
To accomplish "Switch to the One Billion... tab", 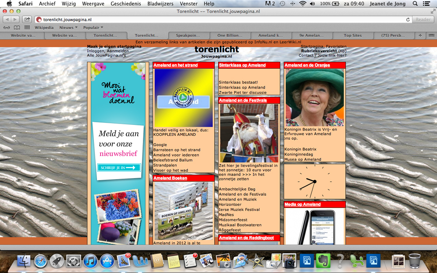I will point(230,35).
